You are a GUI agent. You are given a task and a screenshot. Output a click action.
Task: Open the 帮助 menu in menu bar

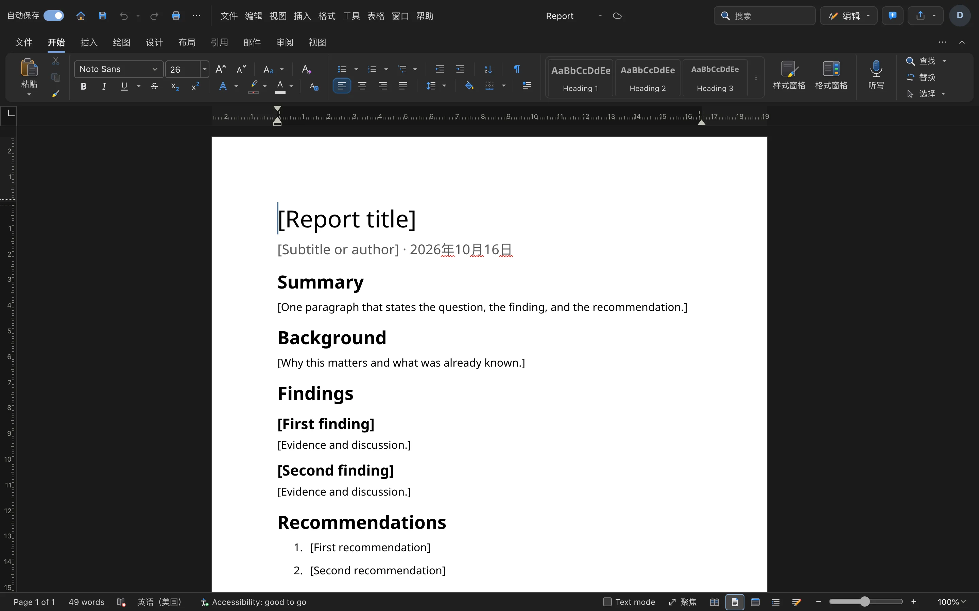(424, 16)
